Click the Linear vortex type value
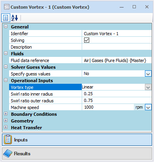 click(x=88, y=87)
